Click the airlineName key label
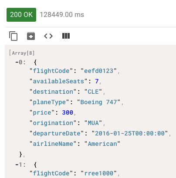The height and width of the screenshot is (178, 176). pyautogui.click(x=53, y=144)
